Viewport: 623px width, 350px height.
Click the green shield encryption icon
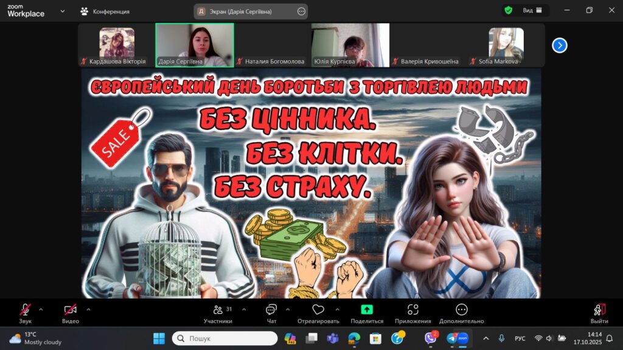point(508,10)
